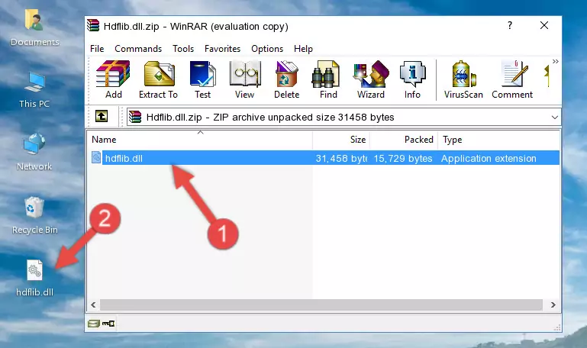Click the horizontal scrollbar track
The width and height of the screenshot is (587, 348).
click(321, 304)
